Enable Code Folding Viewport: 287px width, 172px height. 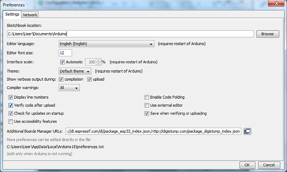[x=147, y=97]
